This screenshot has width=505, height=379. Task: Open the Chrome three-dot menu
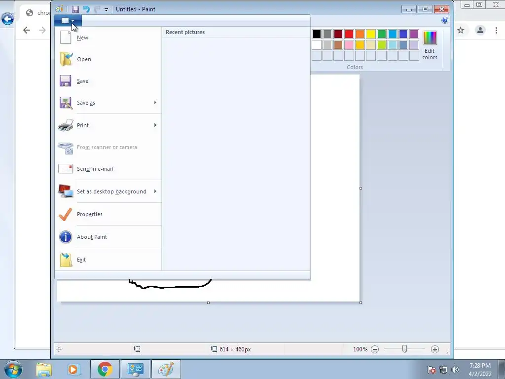point(496,30)
